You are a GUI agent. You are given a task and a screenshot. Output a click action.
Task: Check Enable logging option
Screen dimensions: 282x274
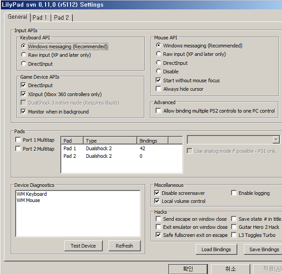point(234,193)
